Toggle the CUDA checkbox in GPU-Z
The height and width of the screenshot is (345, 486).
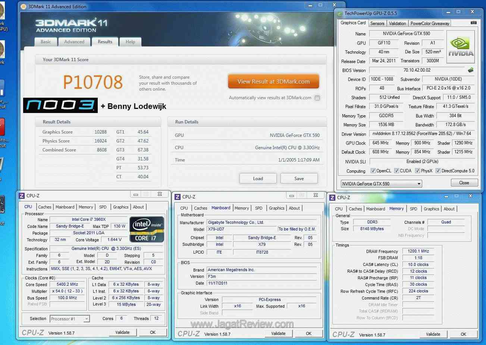pos(396,171)
